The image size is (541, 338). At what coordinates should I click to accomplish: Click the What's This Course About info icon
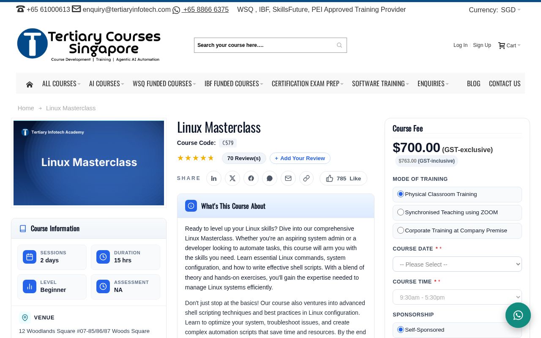(191, 206)
